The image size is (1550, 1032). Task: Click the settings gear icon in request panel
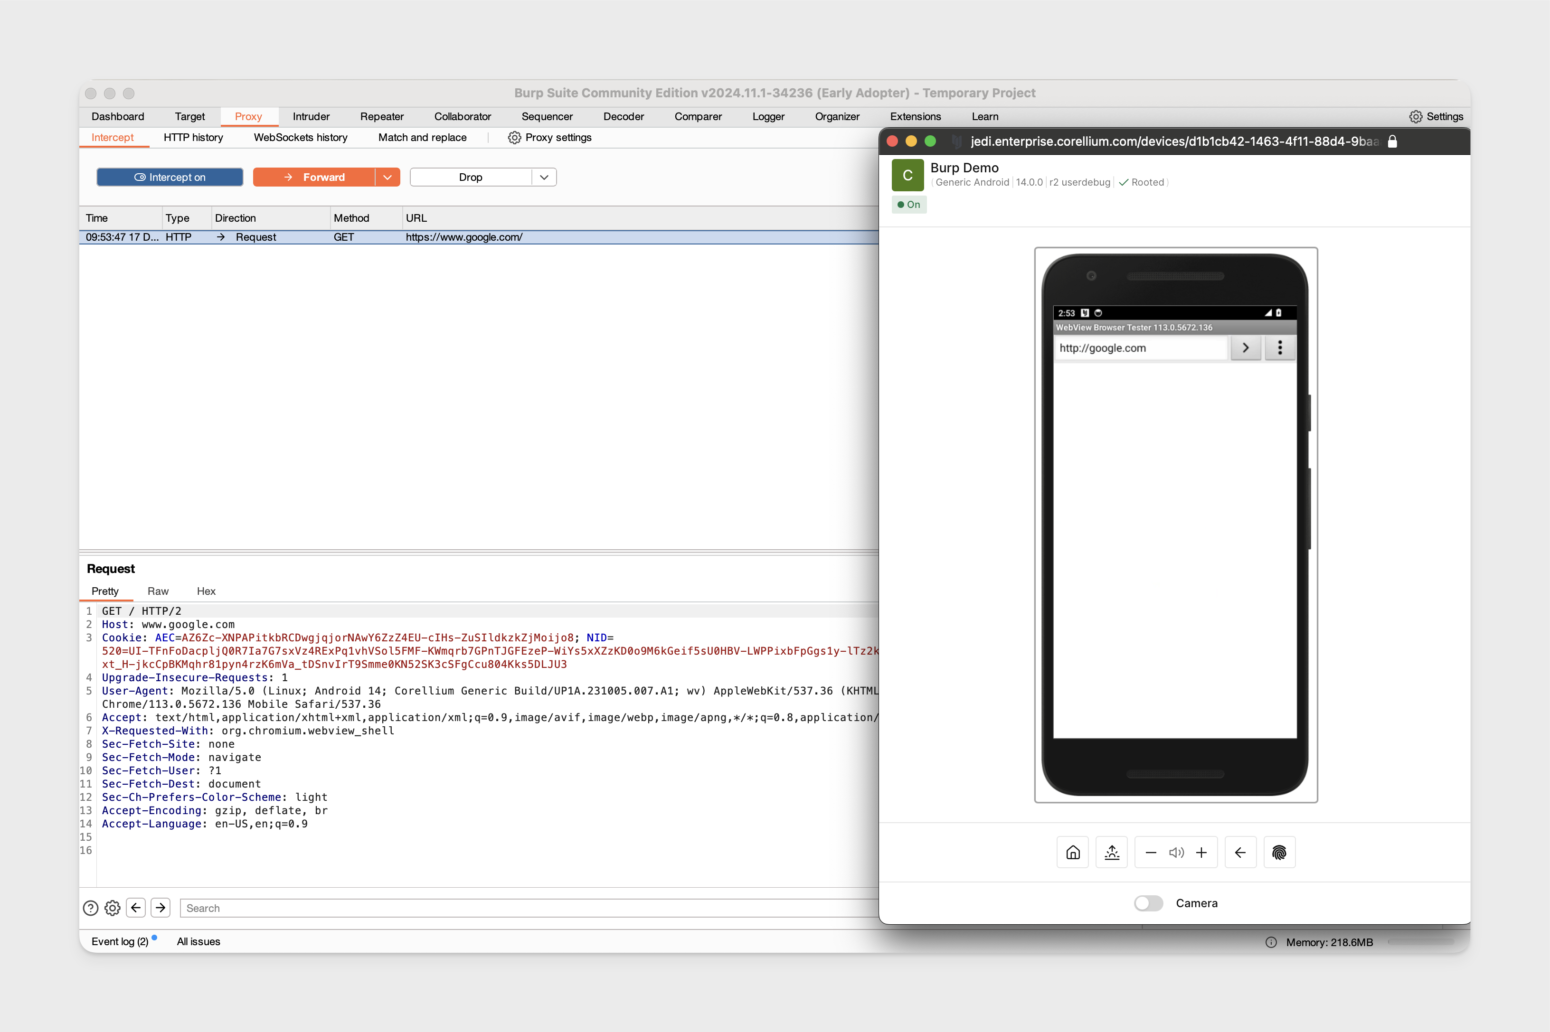112,909
